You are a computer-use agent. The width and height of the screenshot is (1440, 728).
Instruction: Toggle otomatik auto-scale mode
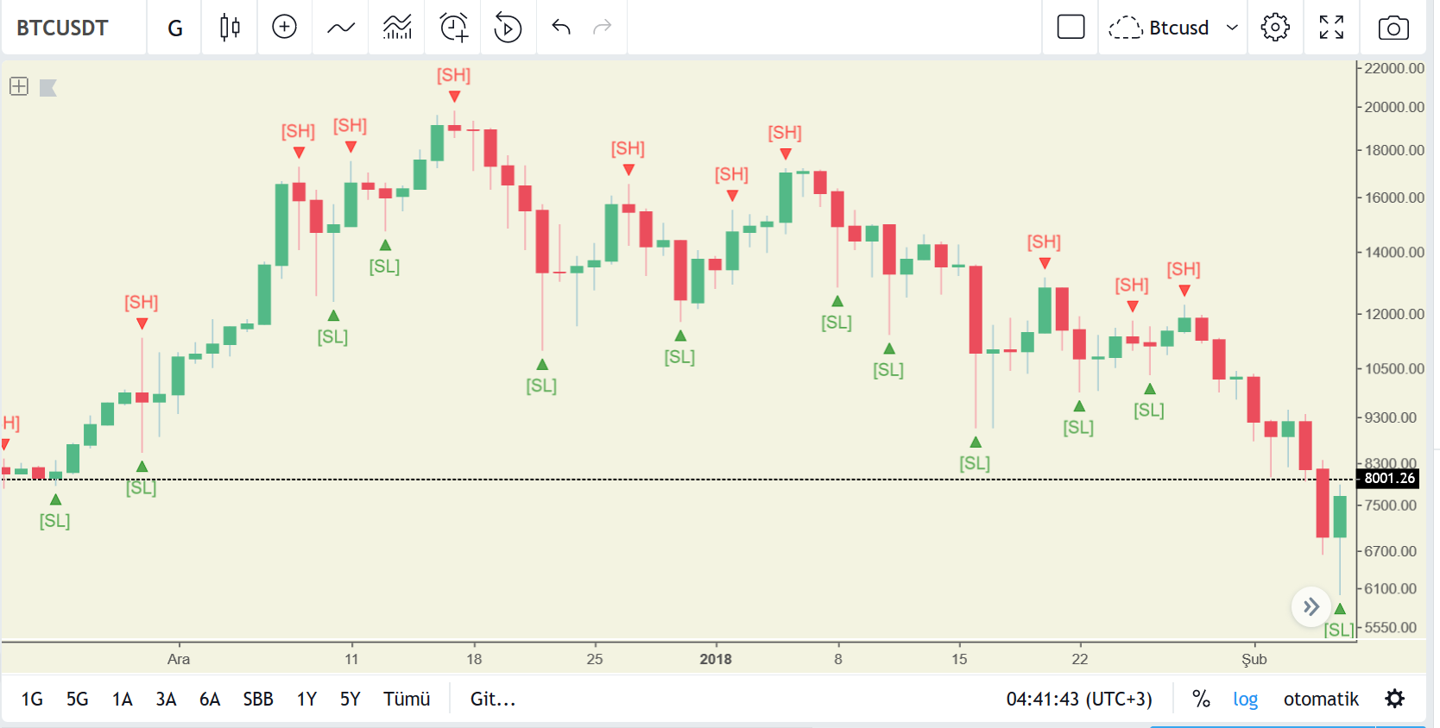1321,699
